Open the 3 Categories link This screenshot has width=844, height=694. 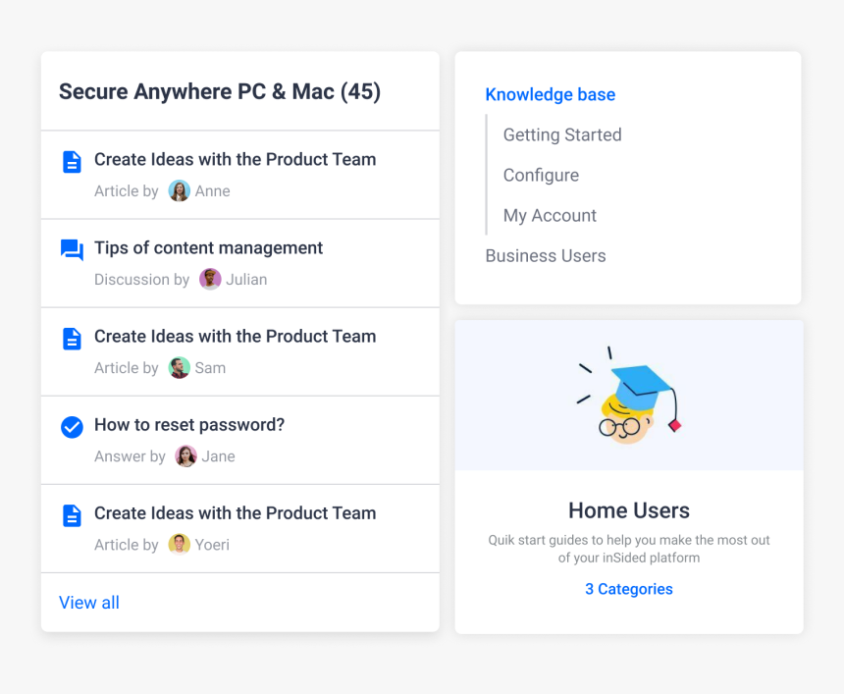pos(629,589)
